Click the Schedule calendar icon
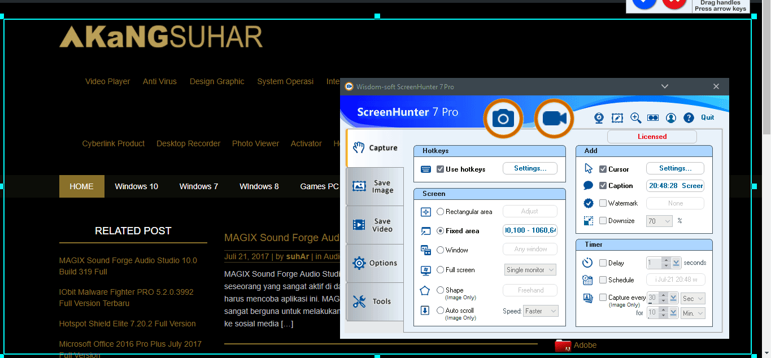771x358 pixels. pos(587,280)
